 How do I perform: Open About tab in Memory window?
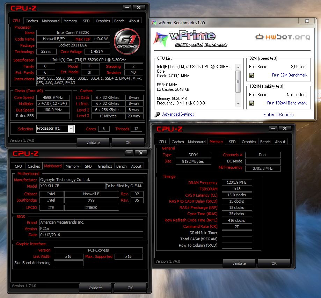(280, 142)
